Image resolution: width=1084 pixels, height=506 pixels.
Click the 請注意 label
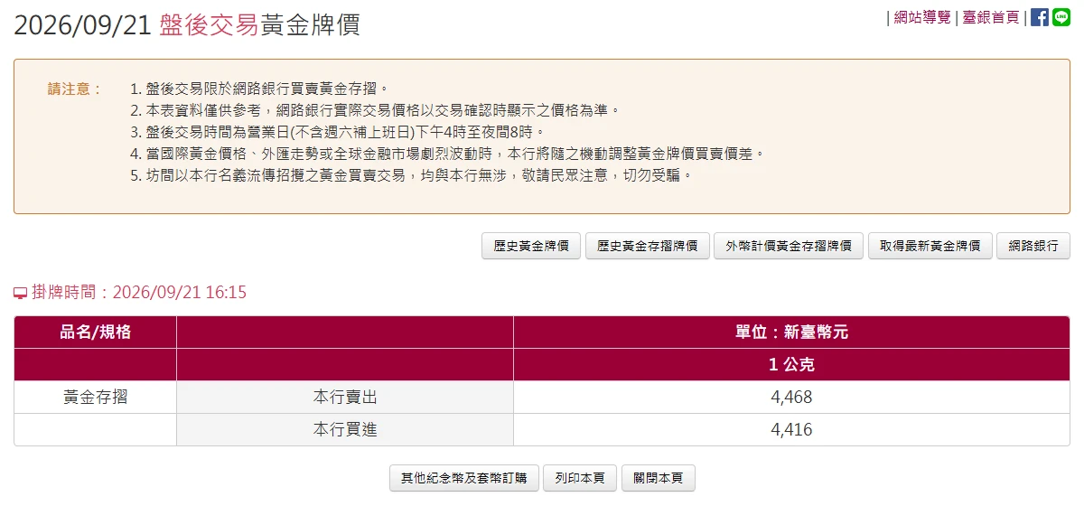(x=75, y=89)
